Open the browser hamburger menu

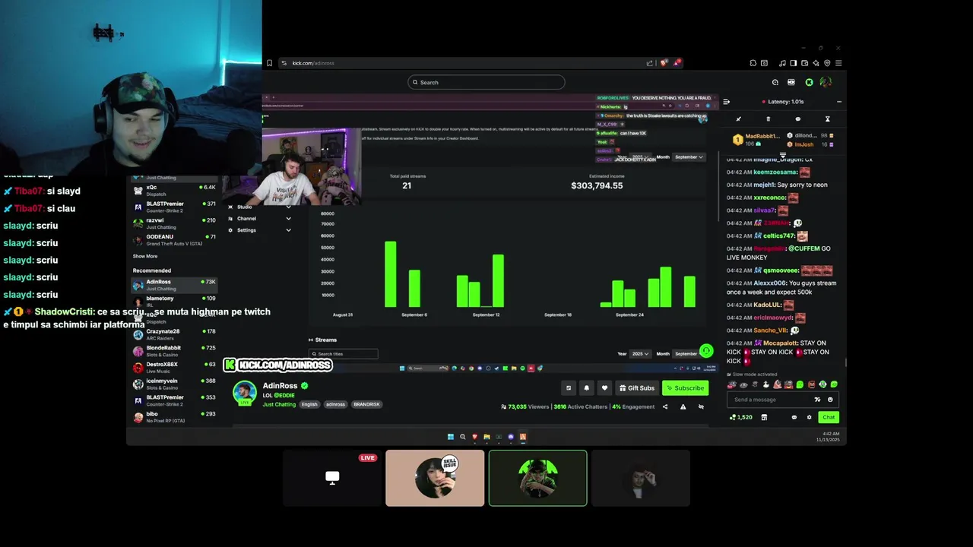pos(838,63)
